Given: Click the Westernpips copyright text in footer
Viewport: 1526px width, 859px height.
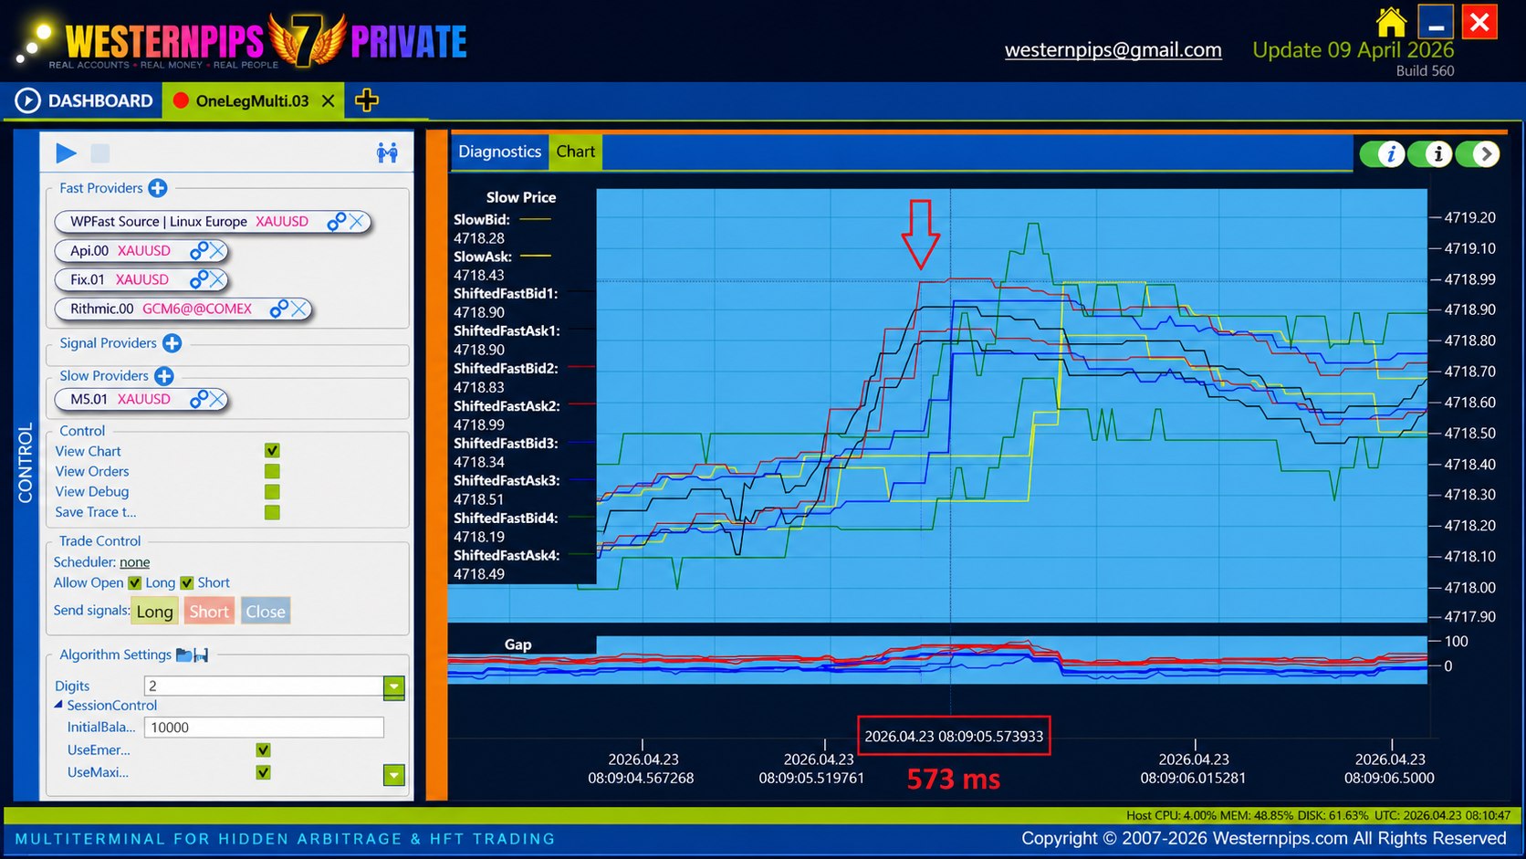Looking at the screenshot, I should 1264,839.
